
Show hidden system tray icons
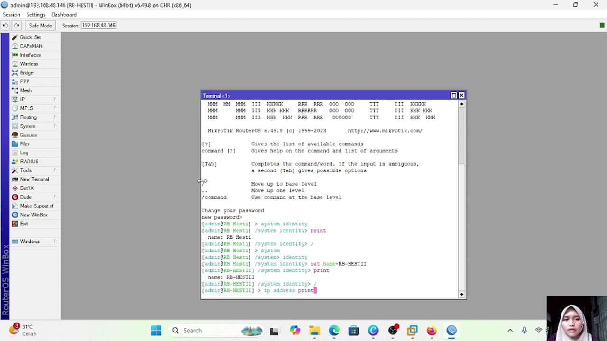510,331
